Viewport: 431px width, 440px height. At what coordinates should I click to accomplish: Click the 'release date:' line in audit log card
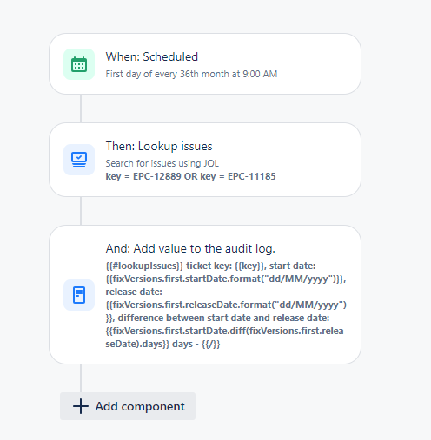pos(134,292)
